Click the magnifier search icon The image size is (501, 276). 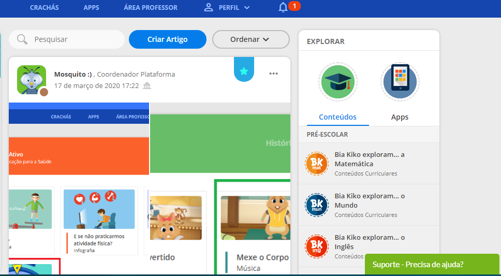point(22,39)
